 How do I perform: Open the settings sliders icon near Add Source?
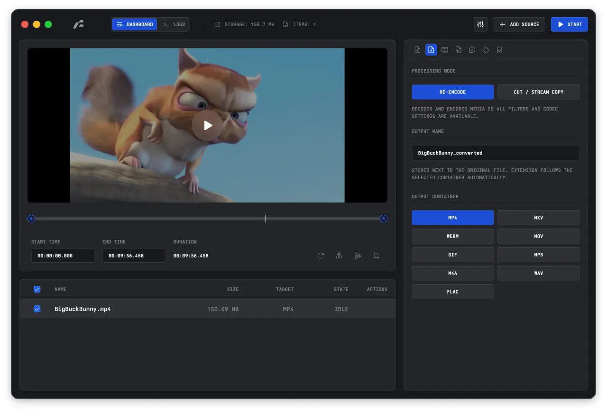(x=480, y=24)
